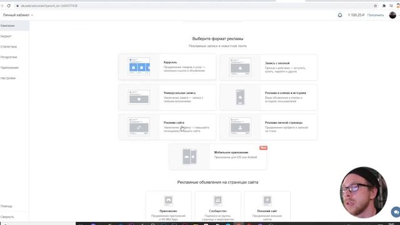Select the Карусель ad format title
The image size is (400, 225).
point(170,62)
